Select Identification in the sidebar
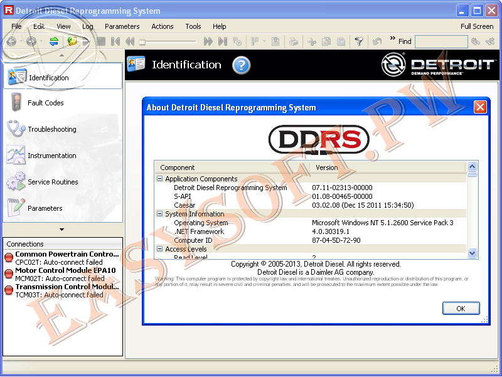502x377 pixels. click(x=63, y=76)
